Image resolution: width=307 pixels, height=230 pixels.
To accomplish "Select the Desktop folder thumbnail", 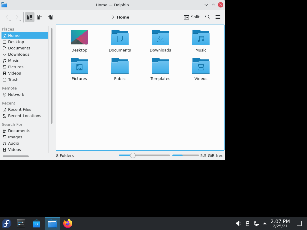I will (79, 37).
